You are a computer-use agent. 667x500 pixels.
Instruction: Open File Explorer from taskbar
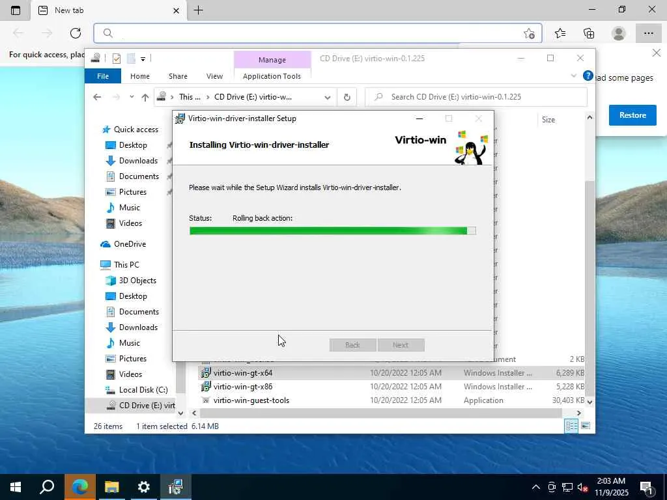[112, 487]
